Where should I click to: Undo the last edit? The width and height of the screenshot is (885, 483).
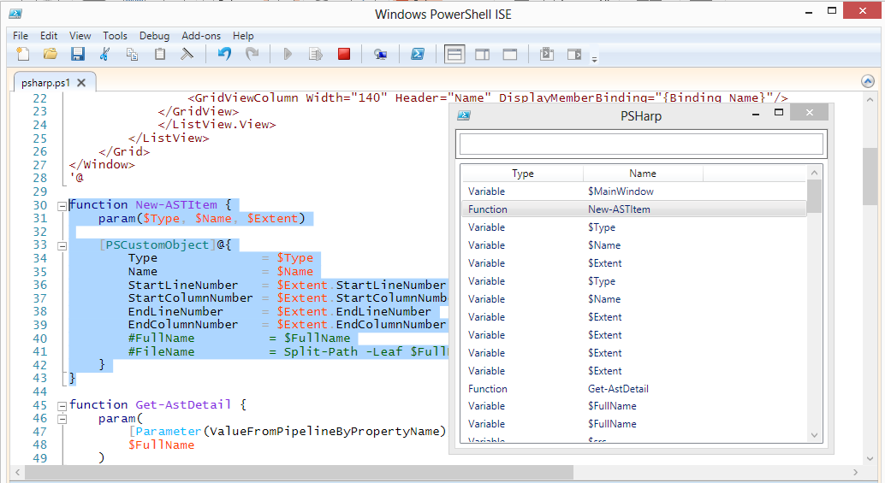point(224,54)
